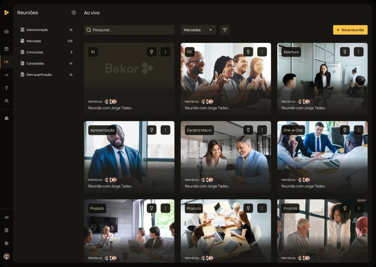Open the Marcadas status dropdown
This screenshot has height=267, width=376.
(x=198, y=30)
